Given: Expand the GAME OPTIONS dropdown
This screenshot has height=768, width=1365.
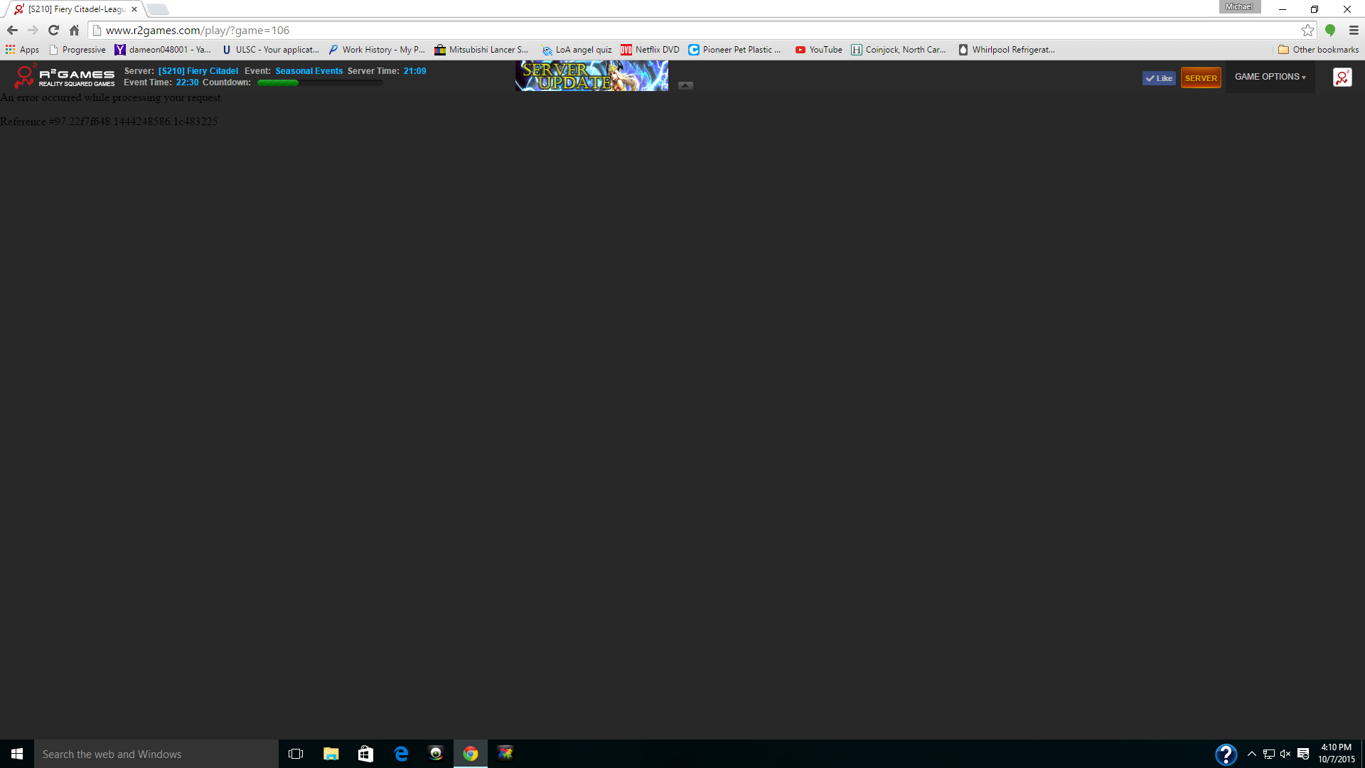Looking at the screenshot, I should click(1270, 77).
